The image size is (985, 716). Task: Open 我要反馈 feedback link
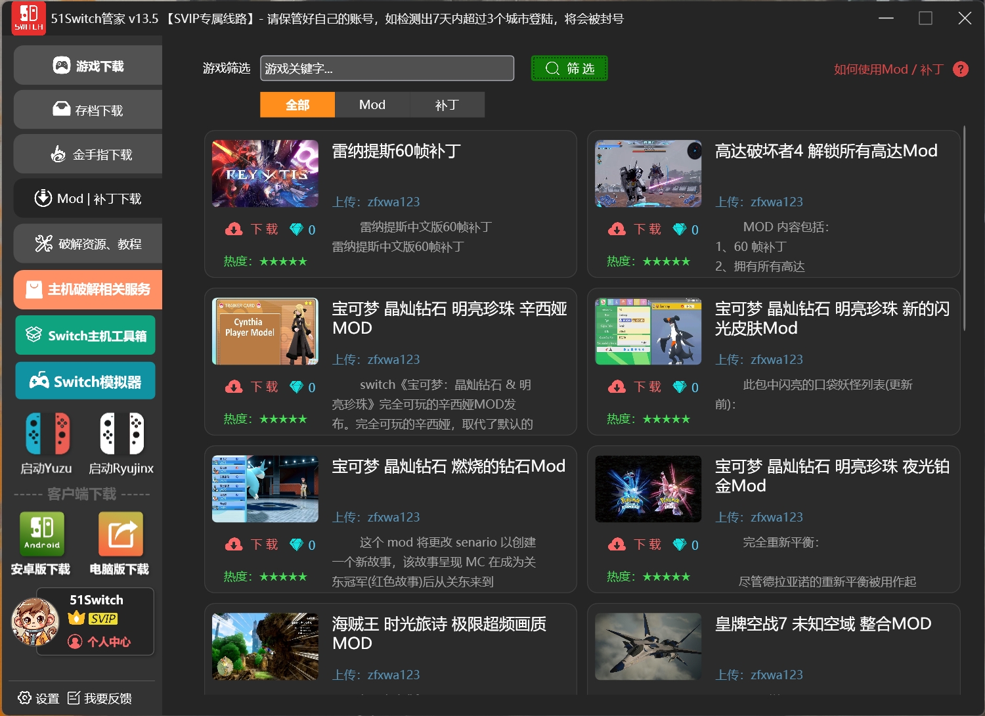[x=100, y=698]
